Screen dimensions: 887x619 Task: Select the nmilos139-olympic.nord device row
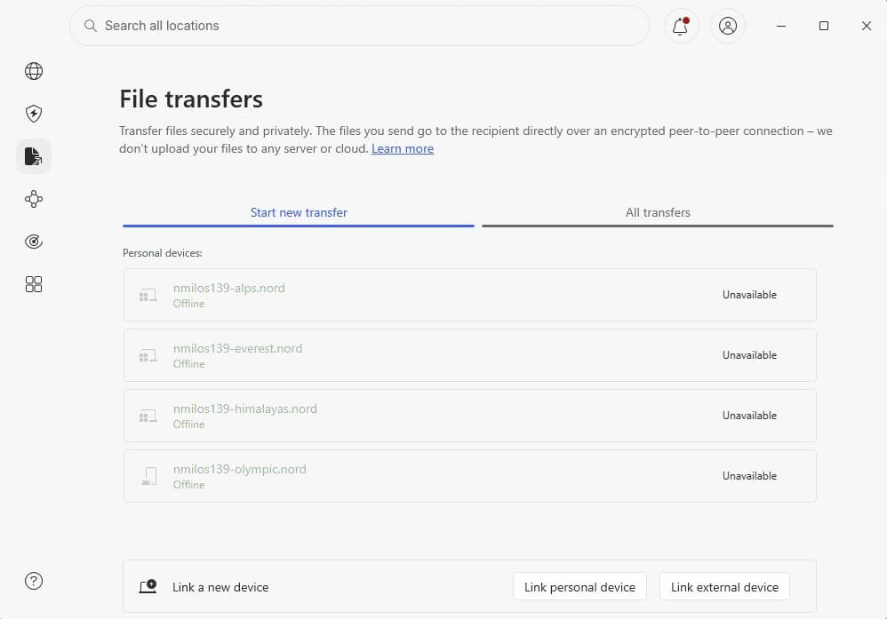[469, 477]
